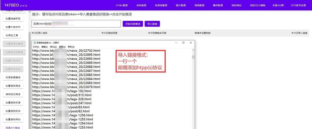Click the 导入链接 button

coord(152,24)
